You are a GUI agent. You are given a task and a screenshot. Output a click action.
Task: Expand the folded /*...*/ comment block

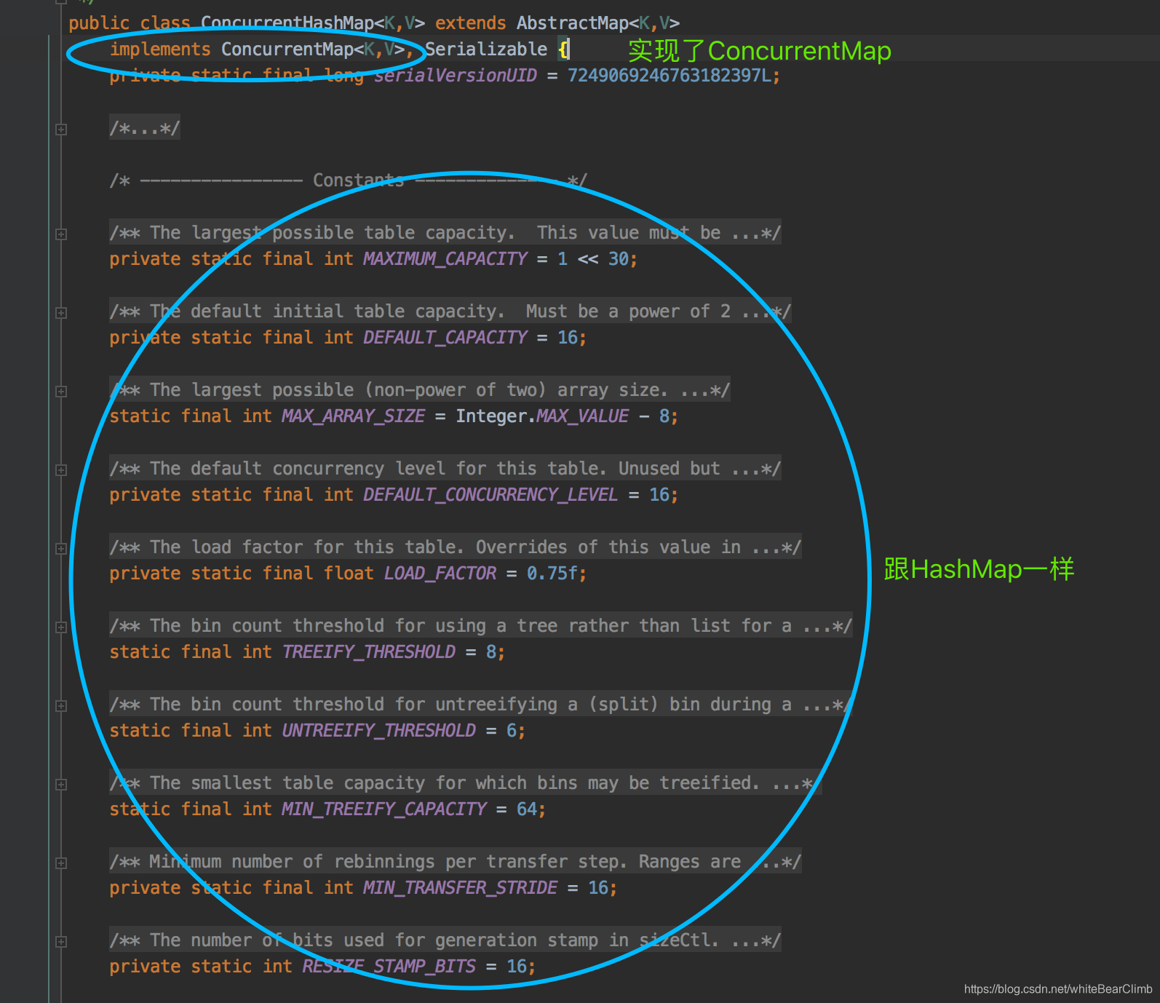pyautogui.click(x=61, y=130)
